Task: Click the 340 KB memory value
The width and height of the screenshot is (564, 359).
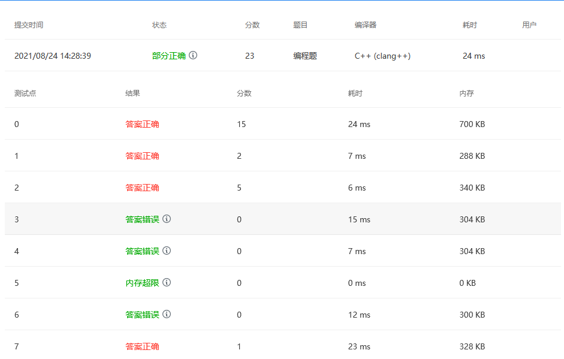Action: click(x=472, y=188)
